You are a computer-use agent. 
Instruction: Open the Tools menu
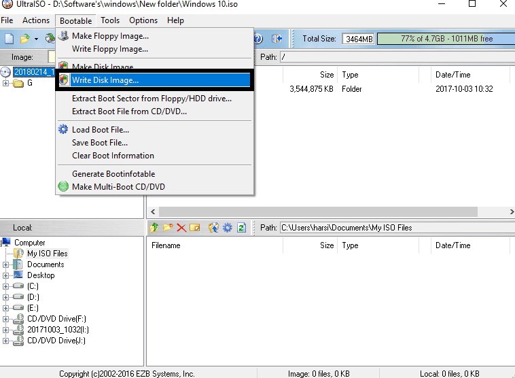click(110, 20)
